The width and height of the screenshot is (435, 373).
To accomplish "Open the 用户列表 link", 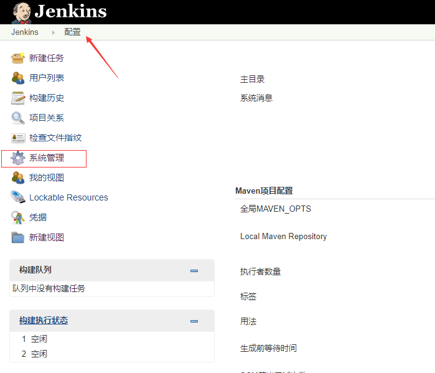I will pos(47,78).
